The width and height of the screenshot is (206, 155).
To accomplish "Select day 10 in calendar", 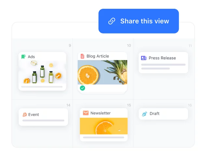I will (129, 45).
